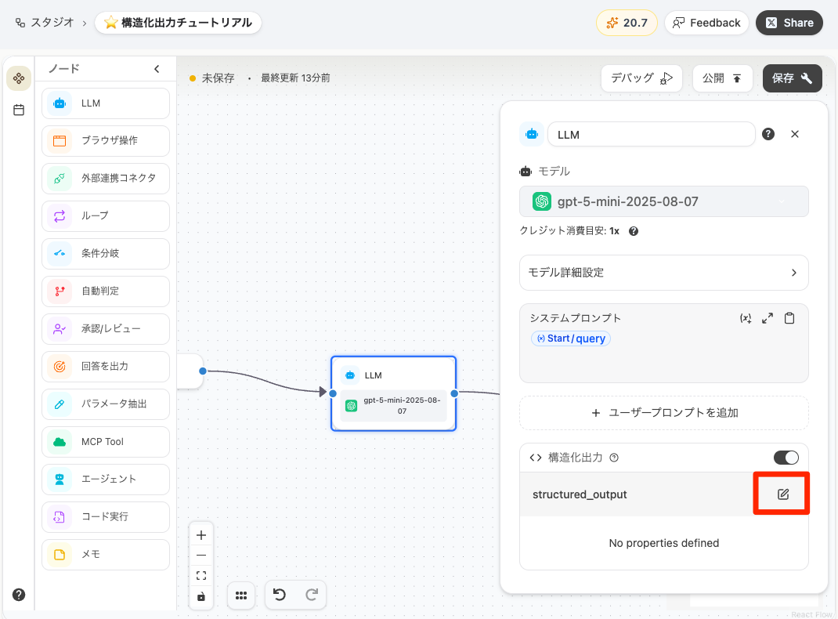The width and height of the screenshot is (838, 619).
Task: Click the edit icon beside structured_output
Action: click(782, 494)
